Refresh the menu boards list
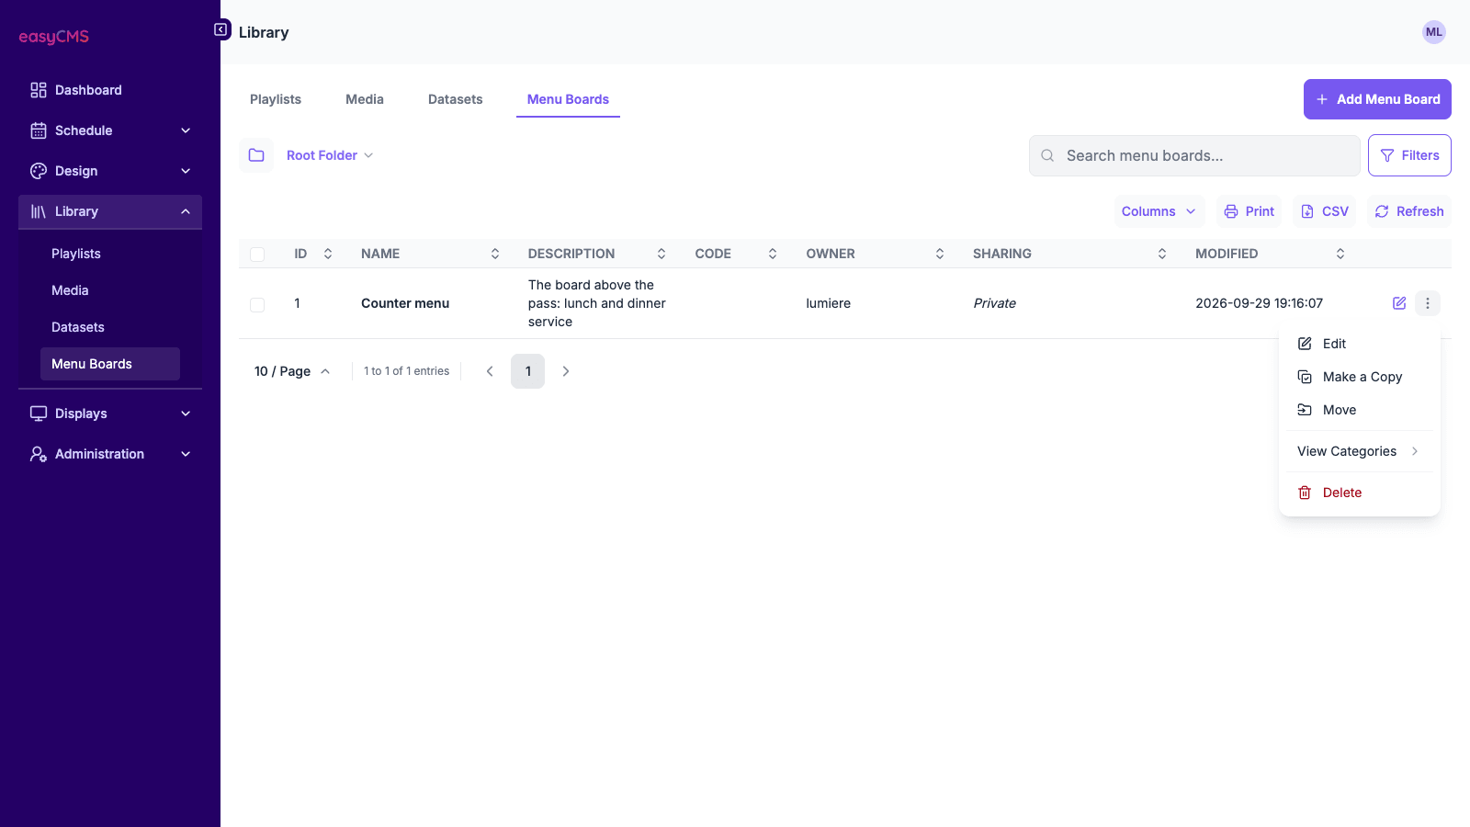This screenshot has width=1470, height=827. click(1408, 211)
